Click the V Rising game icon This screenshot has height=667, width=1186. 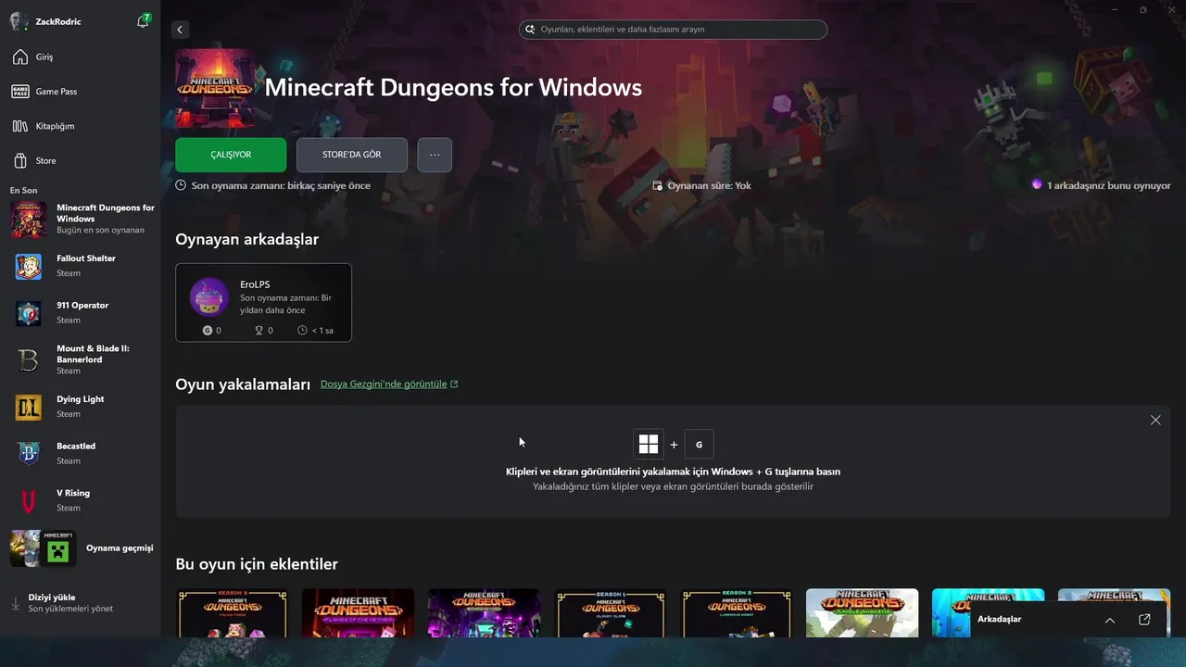[29, 501]
